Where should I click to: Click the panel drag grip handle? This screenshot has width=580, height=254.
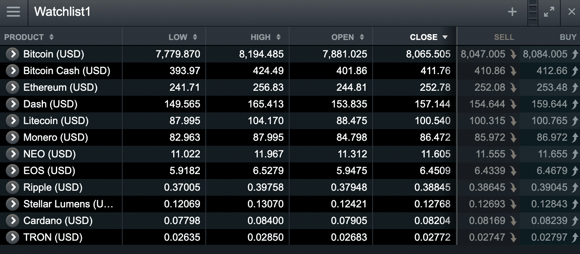(x=533, y=12)
